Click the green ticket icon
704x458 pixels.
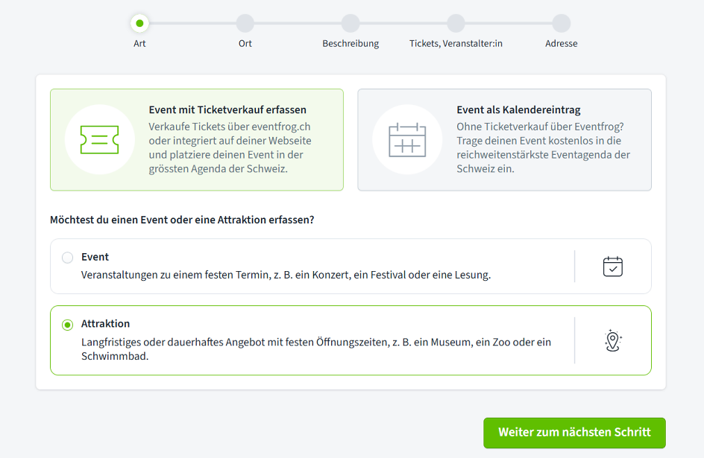point(99,139)
